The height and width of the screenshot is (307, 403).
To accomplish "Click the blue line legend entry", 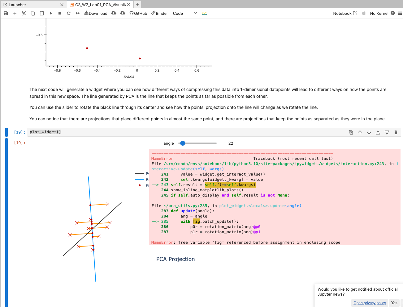I will pos(142,180).
